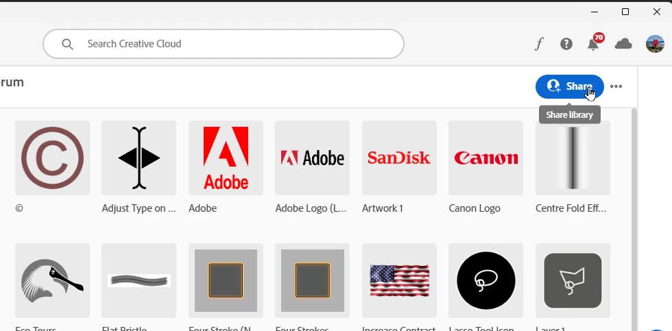The image size is (672, 331).
Task: Click the 'Artwork 1' label
Action: tap(383, 208)
